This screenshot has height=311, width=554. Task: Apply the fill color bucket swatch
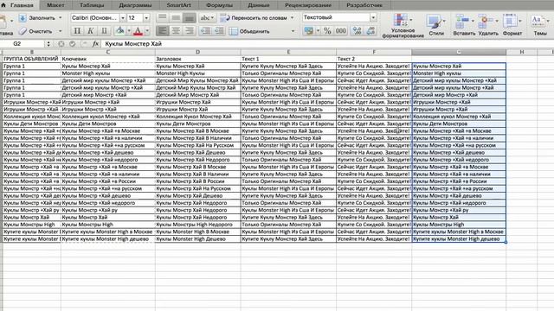[x=120, y=31]
